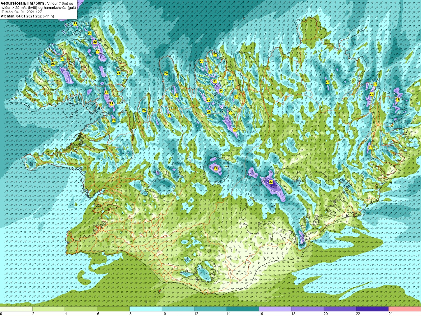Click the 18–20 m/s medium purple legend swatch
Screen dimensions: 421x316
(x=308, y=309)
